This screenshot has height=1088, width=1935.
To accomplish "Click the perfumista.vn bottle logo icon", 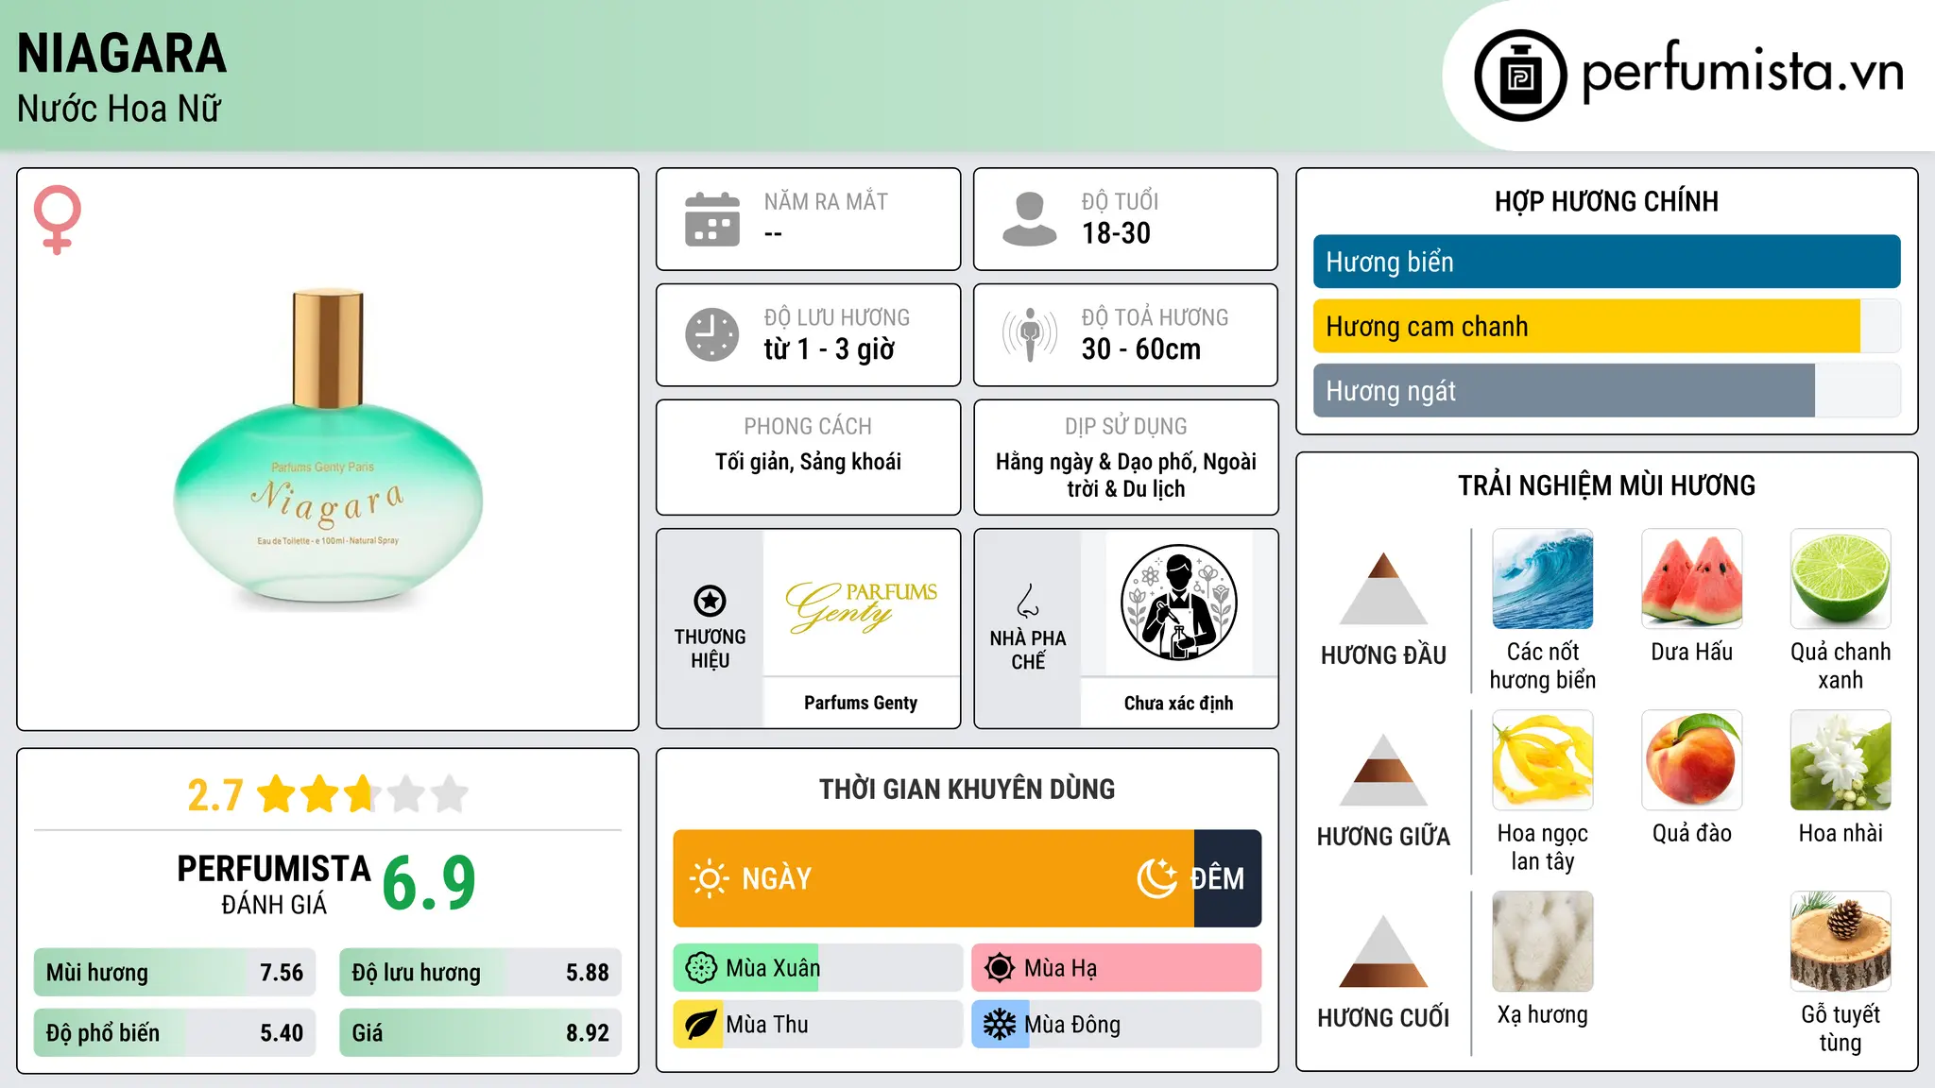I will tap(1520, 76).
